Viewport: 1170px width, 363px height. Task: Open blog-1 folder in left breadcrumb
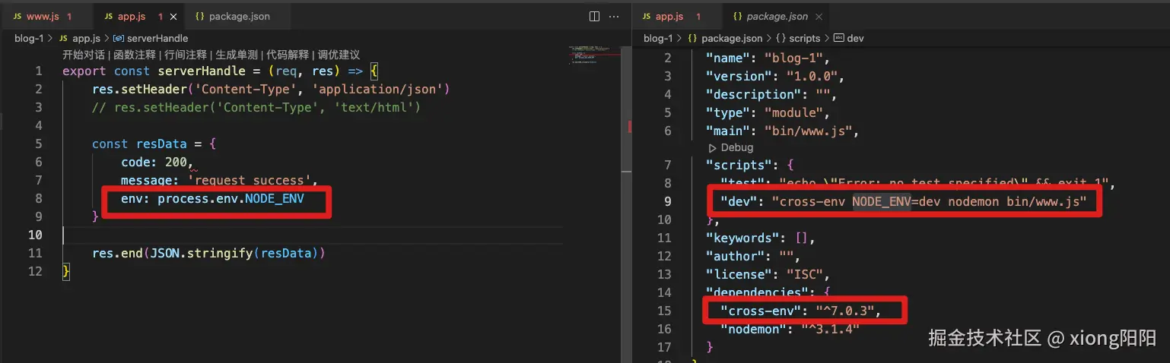(x=30, y=38)
